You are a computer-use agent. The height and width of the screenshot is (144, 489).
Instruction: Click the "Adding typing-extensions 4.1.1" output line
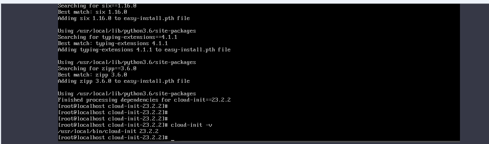click(144, 50)
